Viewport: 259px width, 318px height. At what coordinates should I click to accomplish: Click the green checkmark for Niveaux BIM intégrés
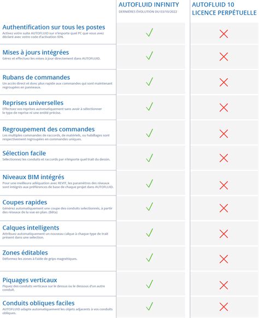(x=150, y=184)
